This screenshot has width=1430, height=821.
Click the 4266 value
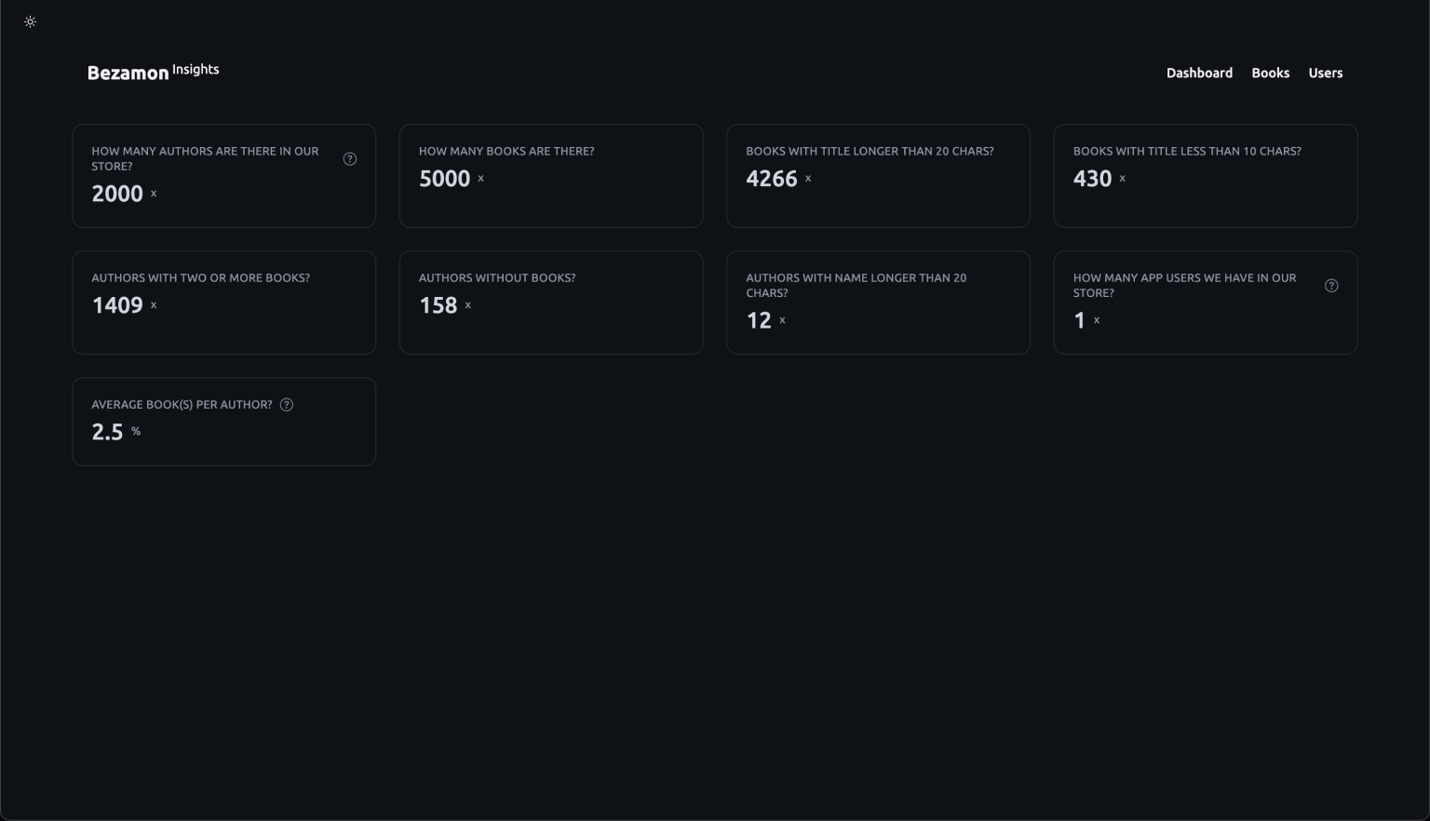pyautogui.click(x=772, y=179)
